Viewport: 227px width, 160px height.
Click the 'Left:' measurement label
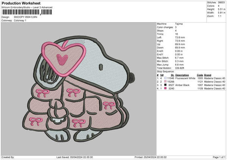coord(159,37)
